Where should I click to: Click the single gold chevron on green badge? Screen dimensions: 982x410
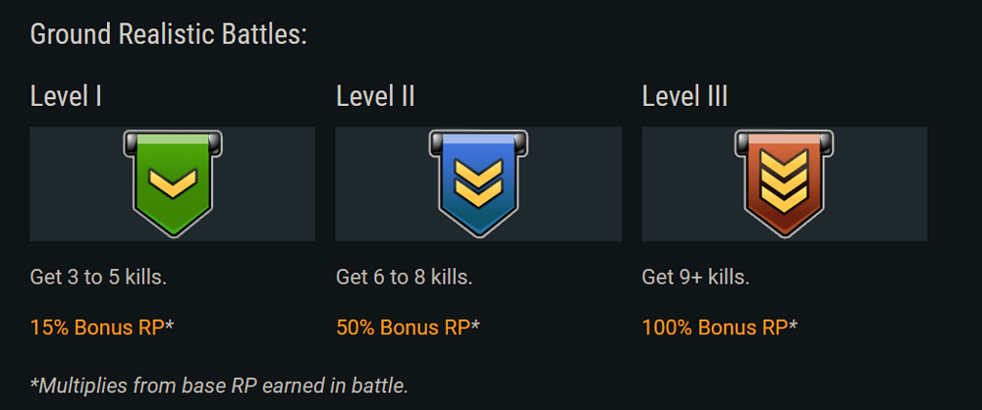(x=172, y=181)
